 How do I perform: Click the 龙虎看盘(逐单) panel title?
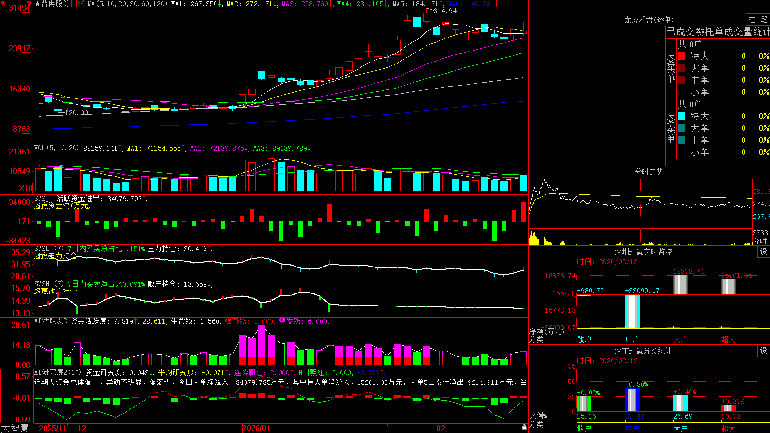649,20
